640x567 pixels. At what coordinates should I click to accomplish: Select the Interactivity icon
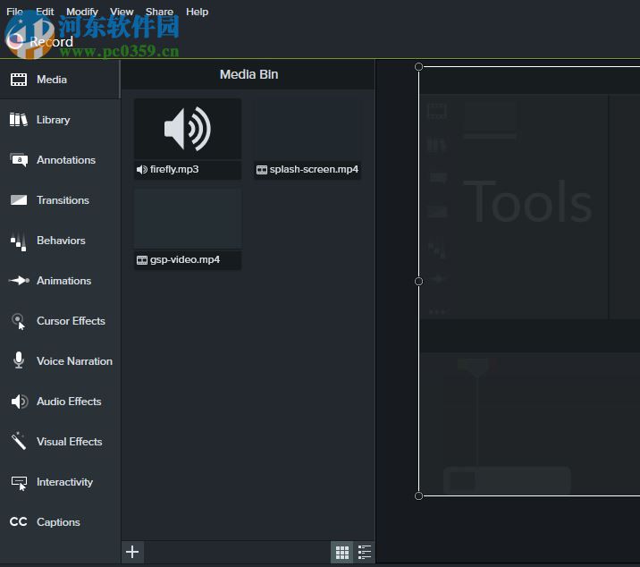click(x=19, y=483)
